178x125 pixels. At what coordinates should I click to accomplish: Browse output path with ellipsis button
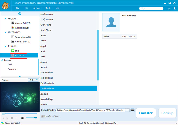pos(127,110)
